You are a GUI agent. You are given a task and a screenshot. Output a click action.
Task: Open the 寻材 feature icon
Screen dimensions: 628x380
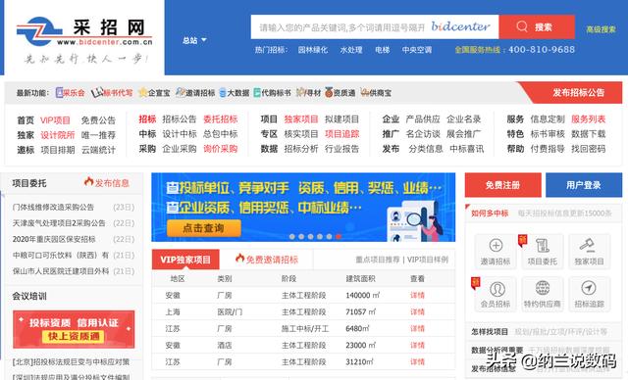(x=300, y=93)
